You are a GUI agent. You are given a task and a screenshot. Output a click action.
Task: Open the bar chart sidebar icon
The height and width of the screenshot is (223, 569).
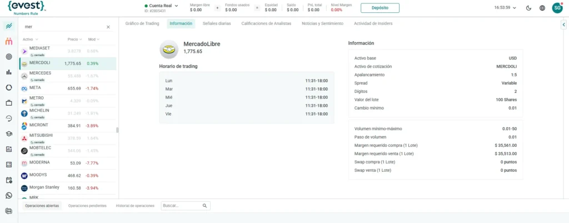pyautogui.click(x=9, y=72)
